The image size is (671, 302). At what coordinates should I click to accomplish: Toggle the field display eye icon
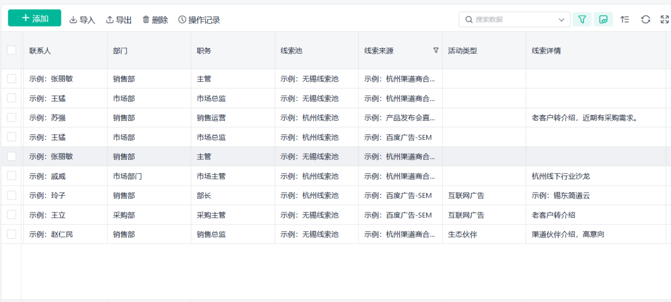point(603,20)
